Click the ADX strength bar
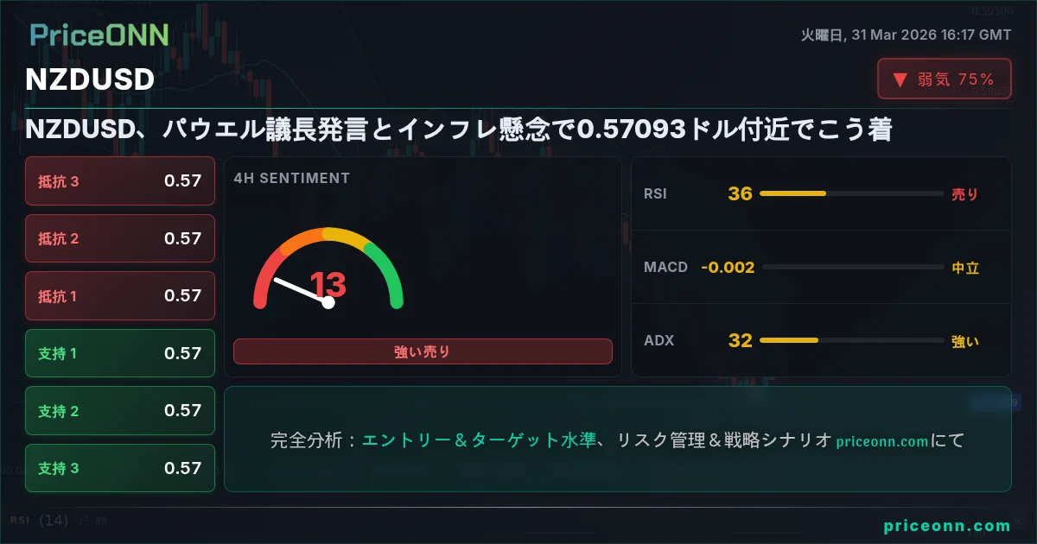The image size is (1037, 544). point(851,340)
